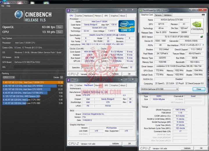Image resolution: width=209 pixels, height=151 pixels.
Task: Open About tab in CPU-Z processor window
Action: (x=122, y=16)
